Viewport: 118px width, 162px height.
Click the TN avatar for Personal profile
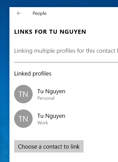coord(23,94)
